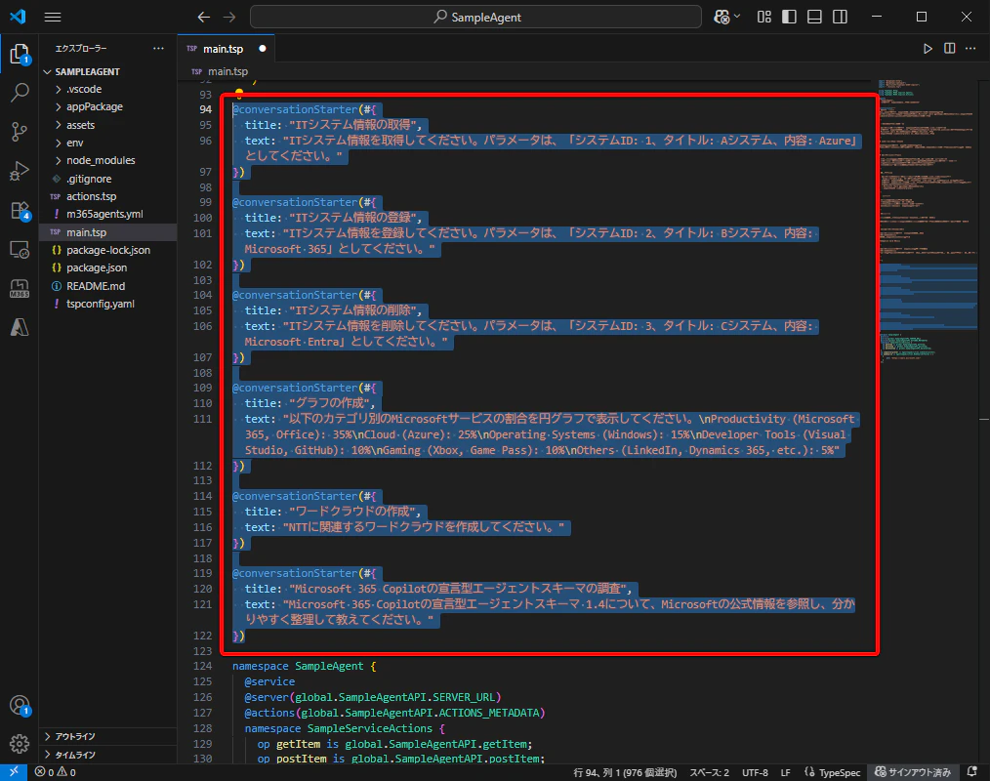Image resolution: width=990 pixels, height=781 pixels.
Task: Click the @service decorator on line 125
Action: coord(269,681)
